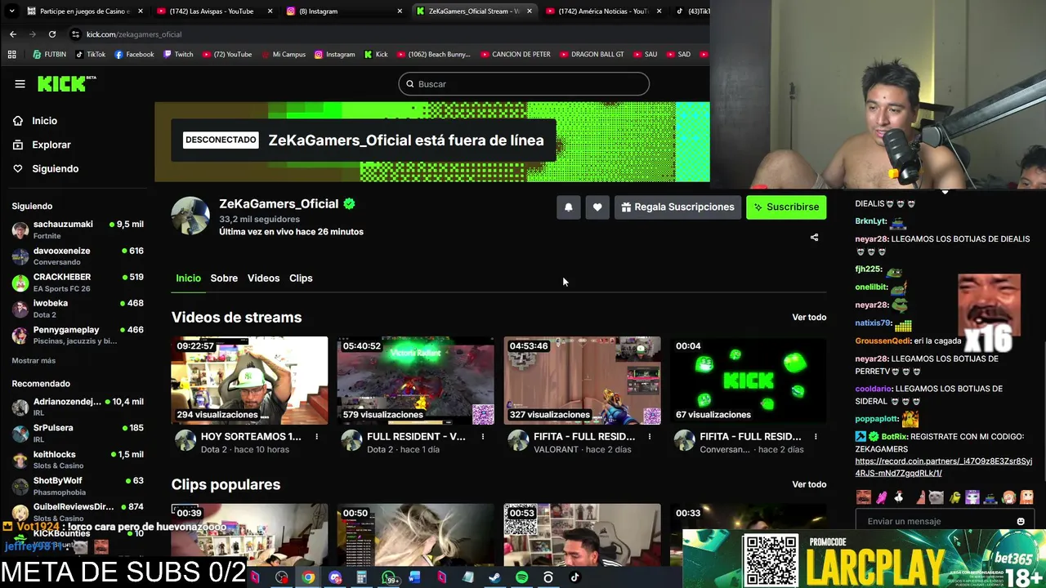Viewport: 1046px width, 588px height.
Task: Open iwobeka followed channel
Action: 78,309
